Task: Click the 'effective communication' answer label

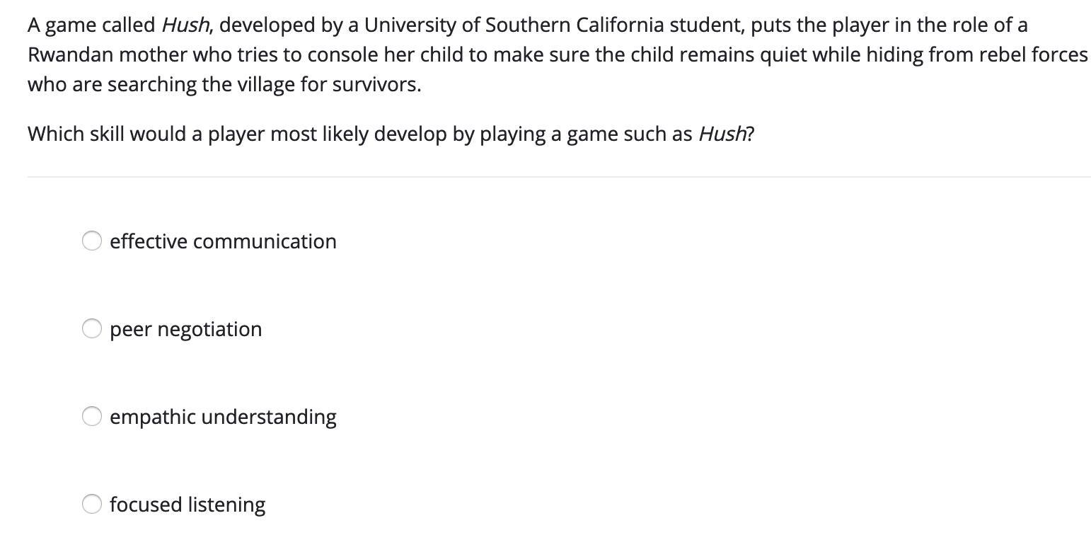Action: click(x=223, y=241)
